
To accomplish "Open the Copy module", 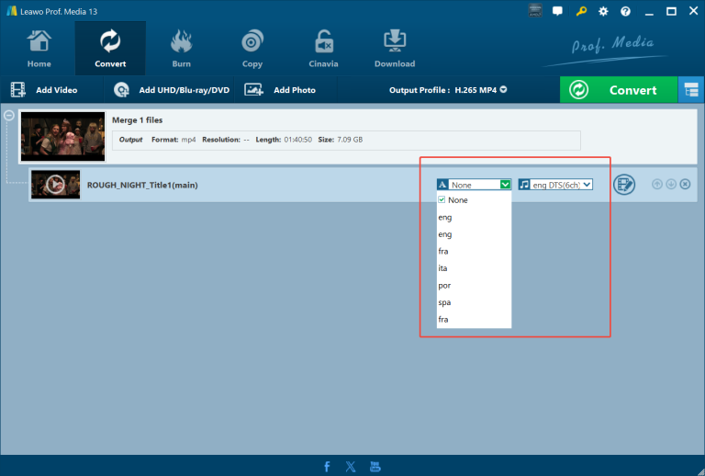I will click(x=252, y=49).
